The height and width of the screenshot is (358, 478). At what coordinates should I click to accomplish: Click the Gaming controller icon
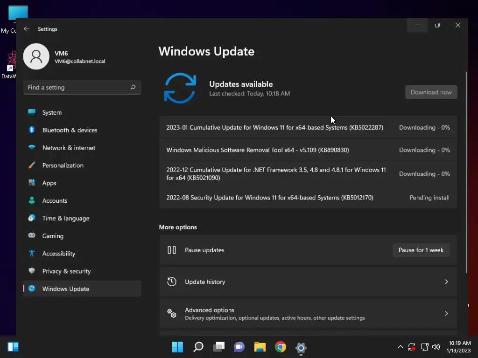click(x=32, y=235)
